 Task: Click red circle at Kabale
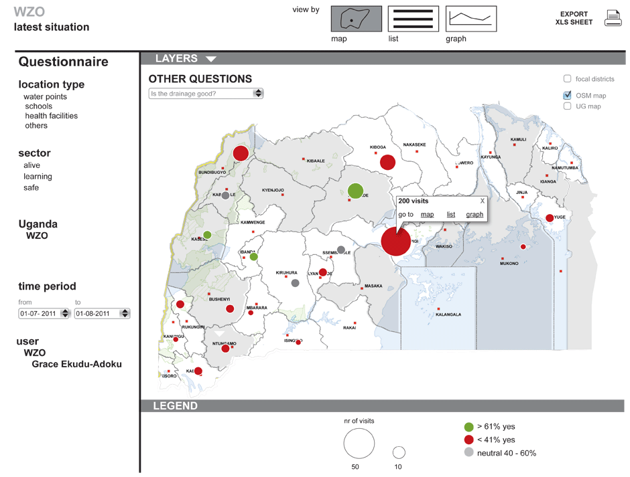tap(198, 371)
